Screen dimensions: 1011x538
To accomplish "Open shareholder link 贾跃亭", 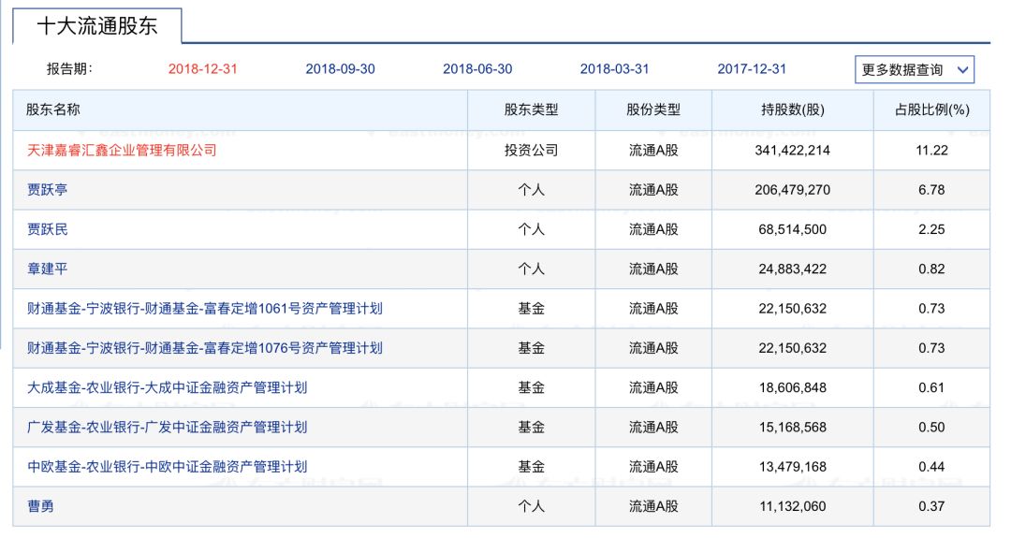I will [47, 189].
